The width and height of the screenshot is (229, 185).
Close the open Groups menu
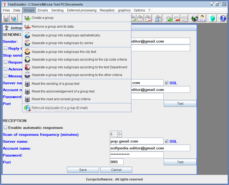click(29, 10)
